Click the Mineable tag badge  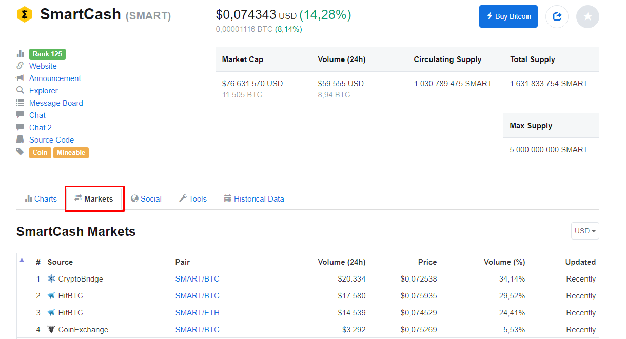(x=71, y=152)
